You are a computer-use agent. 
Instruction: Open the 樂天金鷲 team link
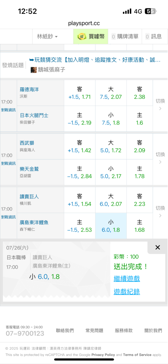(x=29, y=169)
